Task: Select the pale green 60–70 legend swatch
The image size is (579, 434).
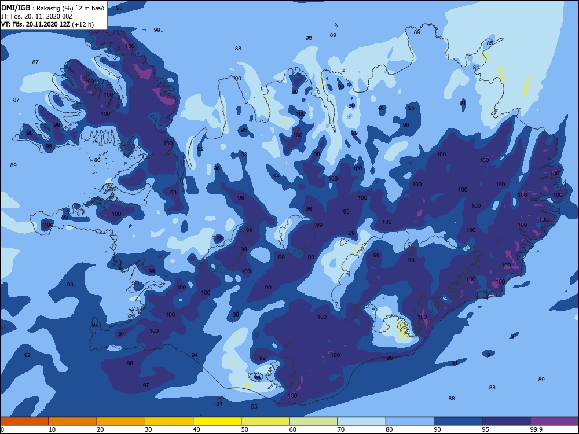Action: [x=313, y=421]
